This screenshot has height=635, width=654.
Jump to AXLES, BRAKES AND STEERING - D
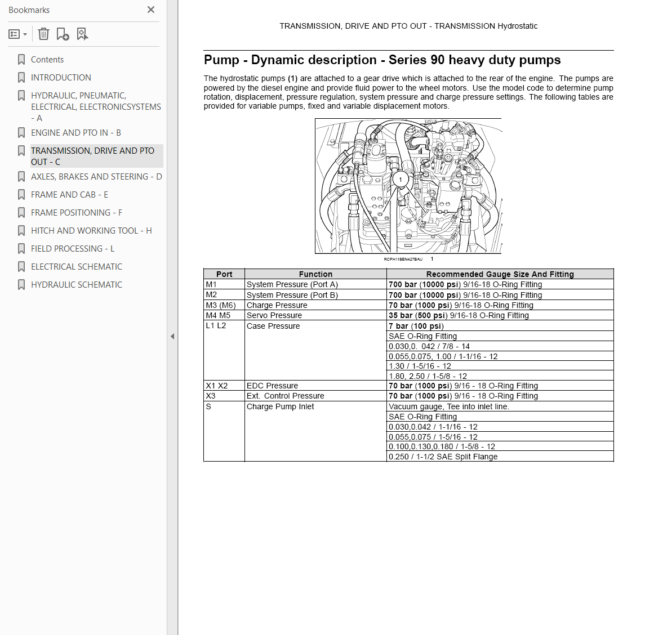tap(96, 177)
